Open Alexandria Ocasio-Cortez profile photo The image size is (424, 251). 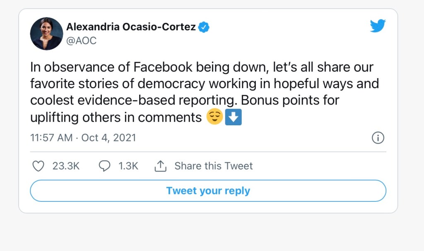click(46, 34)
